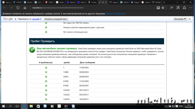Switch to the Радио tab
Viewport: 195px width, 109px height.
click(x=135, y=2)
